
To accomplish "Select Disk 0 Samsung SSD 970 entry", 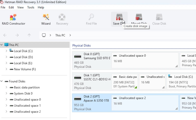I will click(92, 60).
